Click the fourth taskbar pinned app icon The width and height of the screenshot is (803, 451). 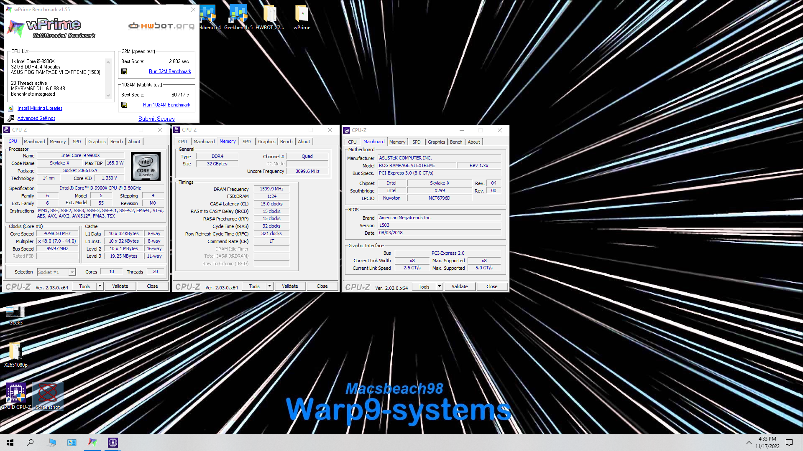72,442
